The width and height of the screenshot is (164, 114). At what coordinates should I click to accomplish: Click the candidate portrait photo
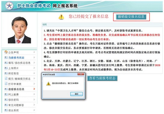tap(19, 30)
